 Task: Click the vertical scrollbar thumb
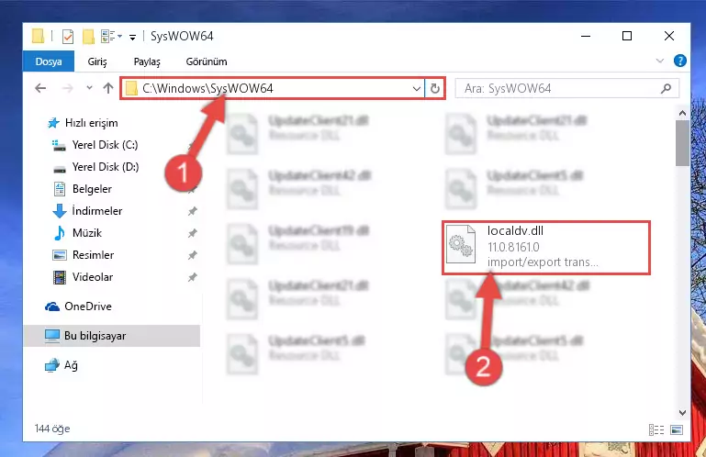pyautogui.click(x=682, y=143)
